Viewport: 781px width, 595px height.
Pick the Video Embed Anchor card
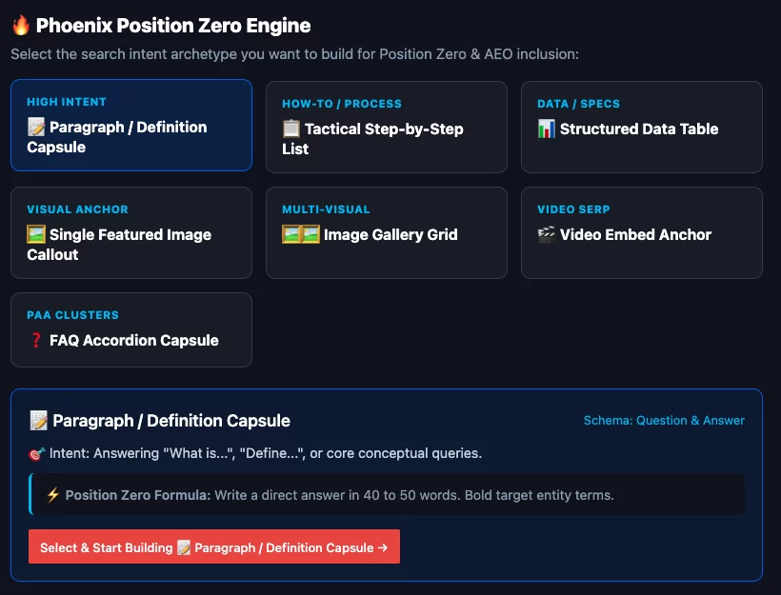(642, 232)
